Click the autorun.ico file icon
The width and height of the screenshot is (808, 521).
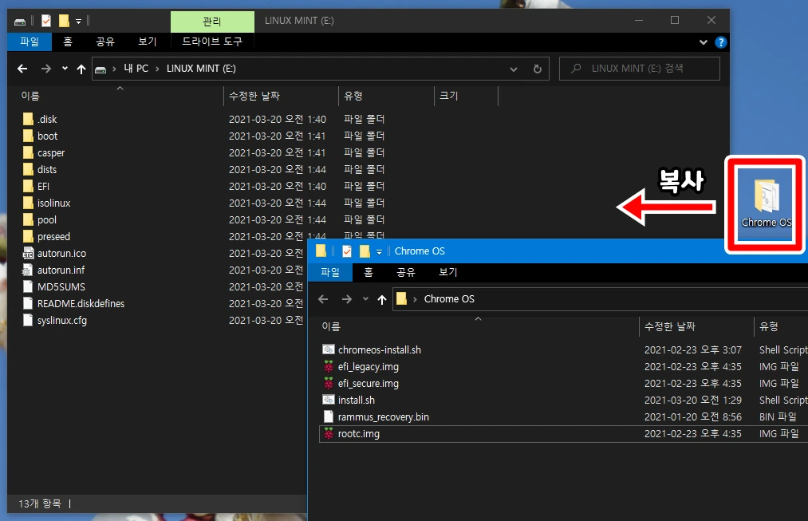click(x=29, y=253)
